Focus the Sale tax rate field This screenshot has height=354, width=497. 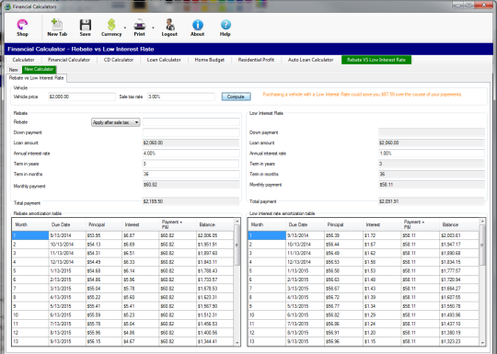[x=181, y=97]
